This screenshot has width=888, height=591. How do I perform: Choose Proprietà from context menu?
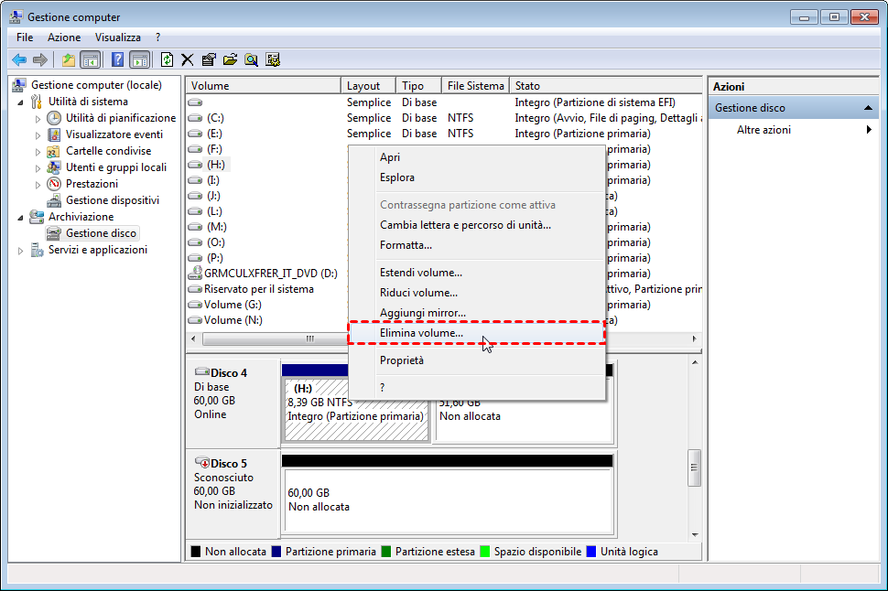[476, 360]
